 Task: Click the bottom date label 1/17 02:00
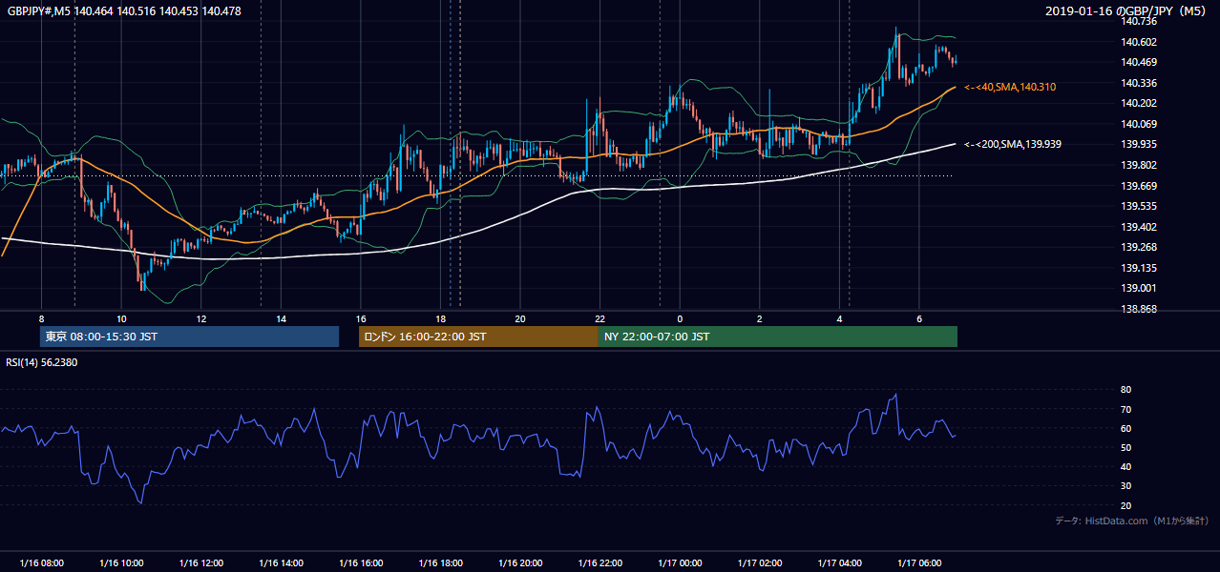point(760,563)
